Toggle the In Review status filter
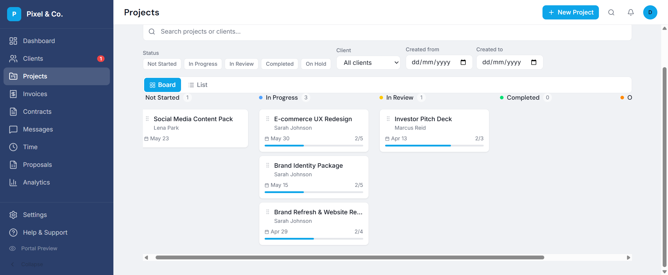This screenshot has width=668, height=275. point(242,64)
